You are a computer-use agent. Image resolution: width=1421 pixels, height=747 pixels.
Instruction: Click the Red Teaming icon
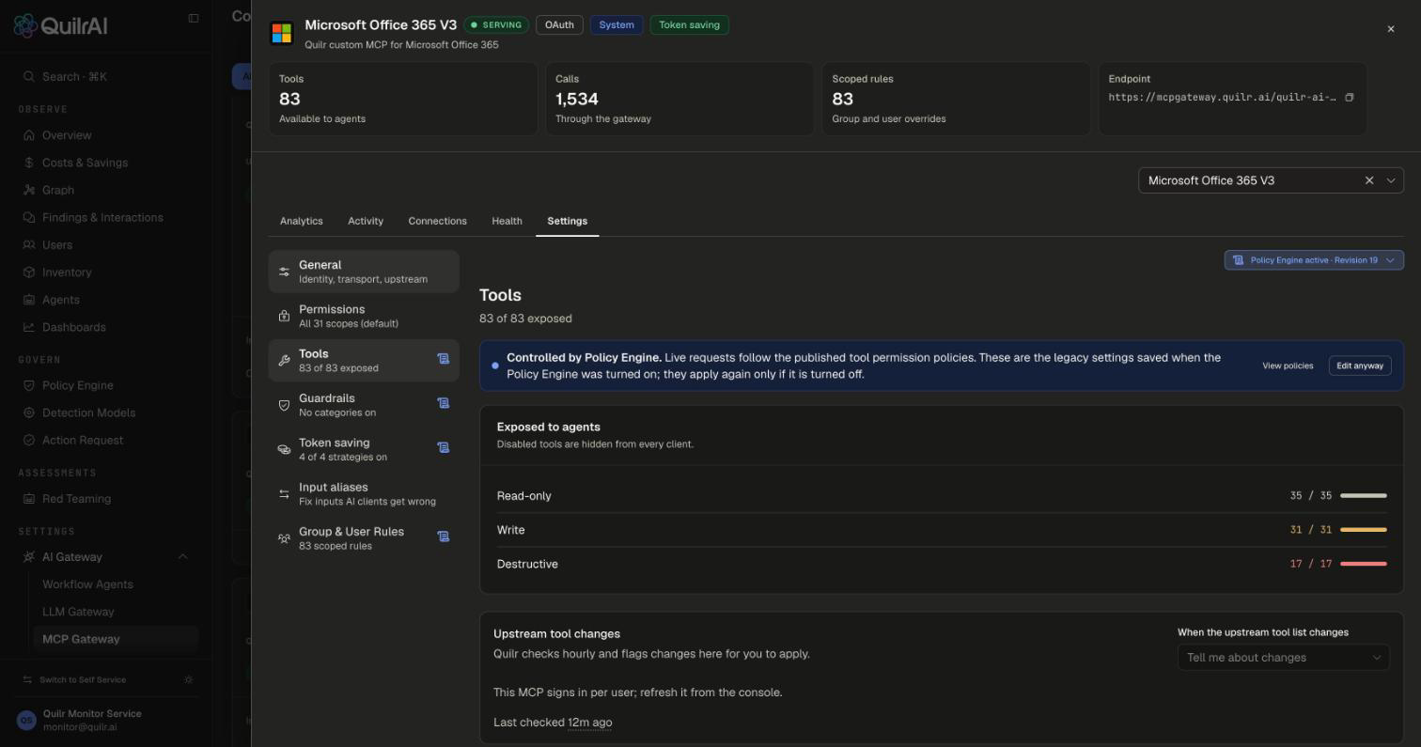coord(29,499)
